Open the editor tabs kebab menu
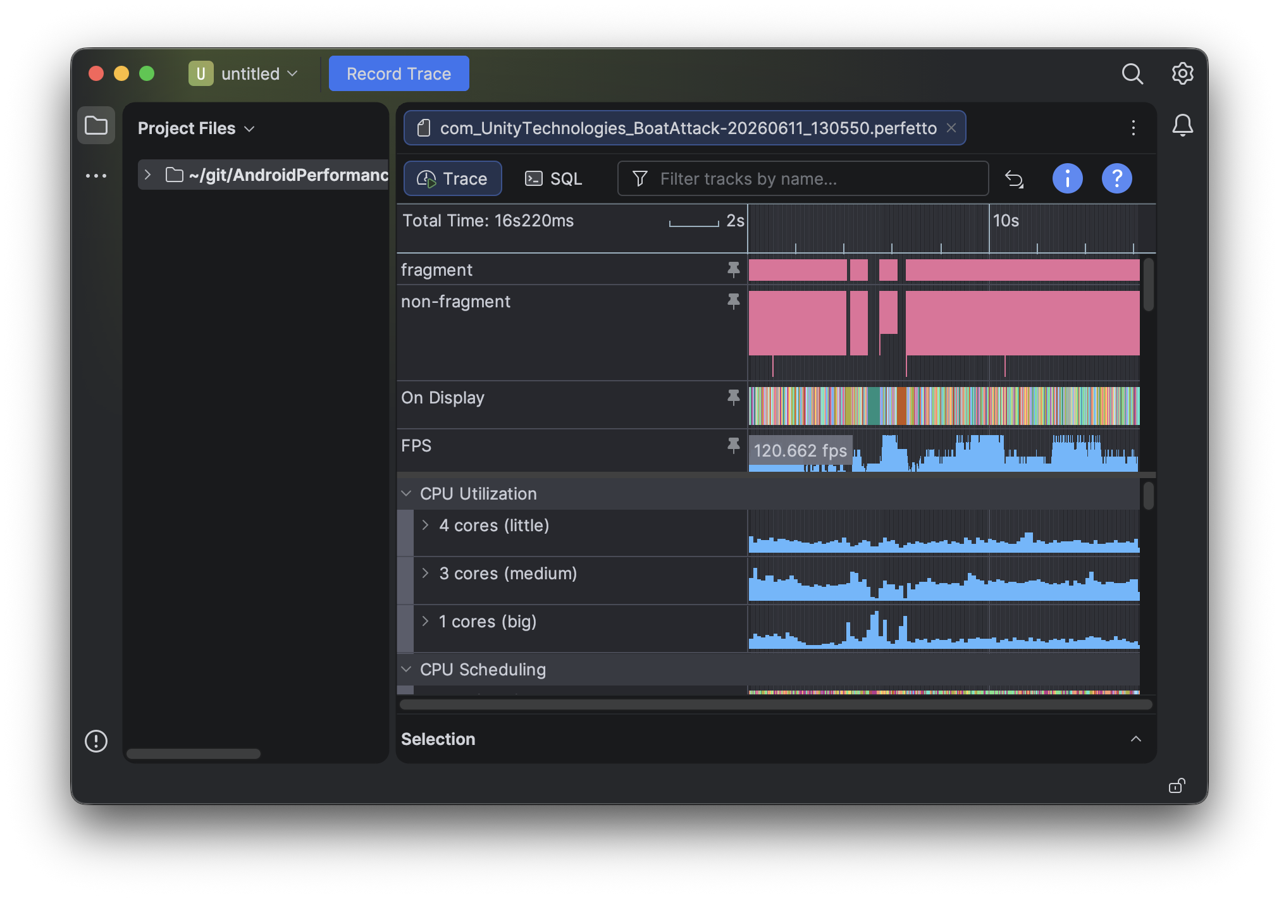Viewport: 1279px width, 898px height. tap(1133, 128)
